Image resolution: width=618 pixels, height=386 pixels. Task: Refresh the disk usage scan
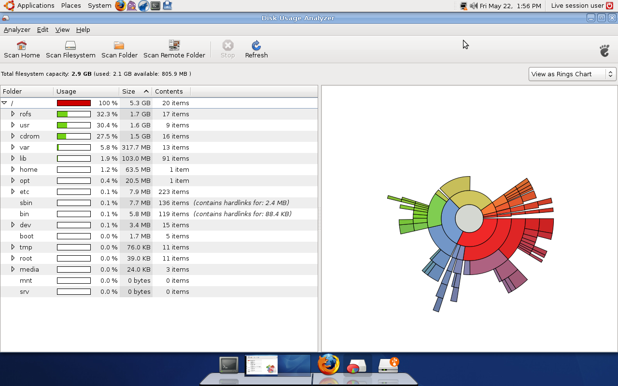tap(256, 49)
